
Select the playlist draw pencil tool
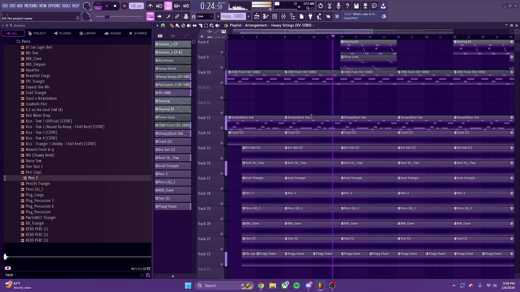pos(171,26)
